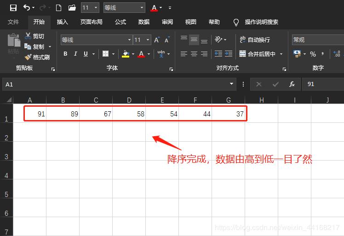Open quick access font name dropdown
Image resolution: width=344 pixels, height=236 pixels.
(142, 8)
